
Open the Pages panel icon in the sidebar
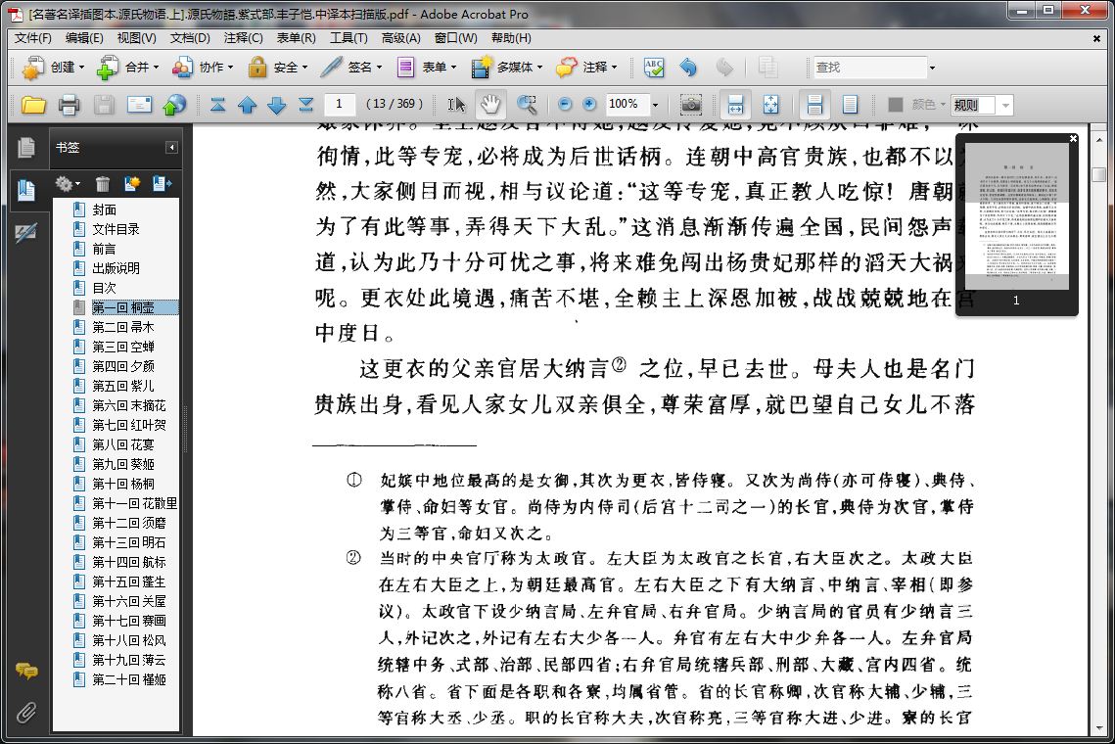26,147
